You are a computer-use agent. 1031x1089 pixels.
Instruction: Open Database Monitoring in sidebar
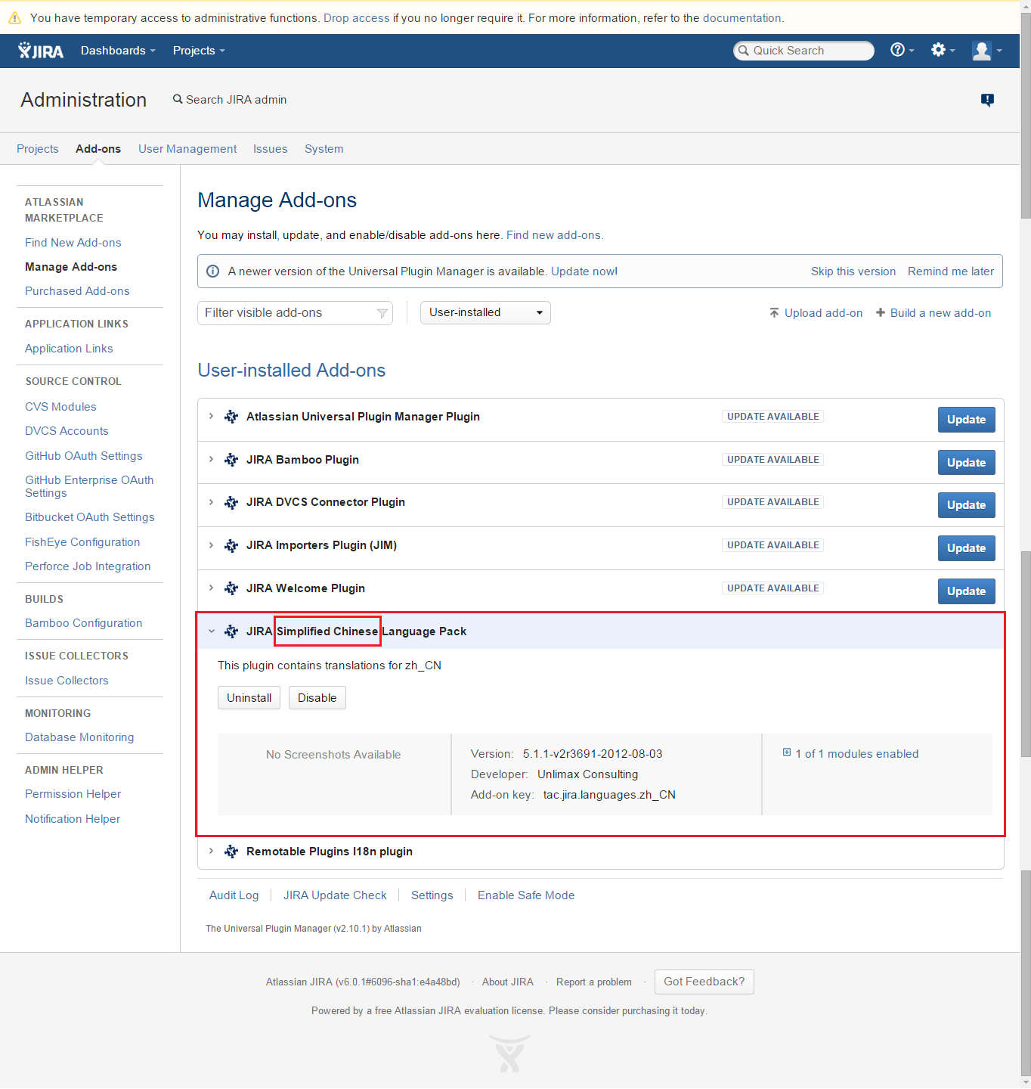point(79,737)
